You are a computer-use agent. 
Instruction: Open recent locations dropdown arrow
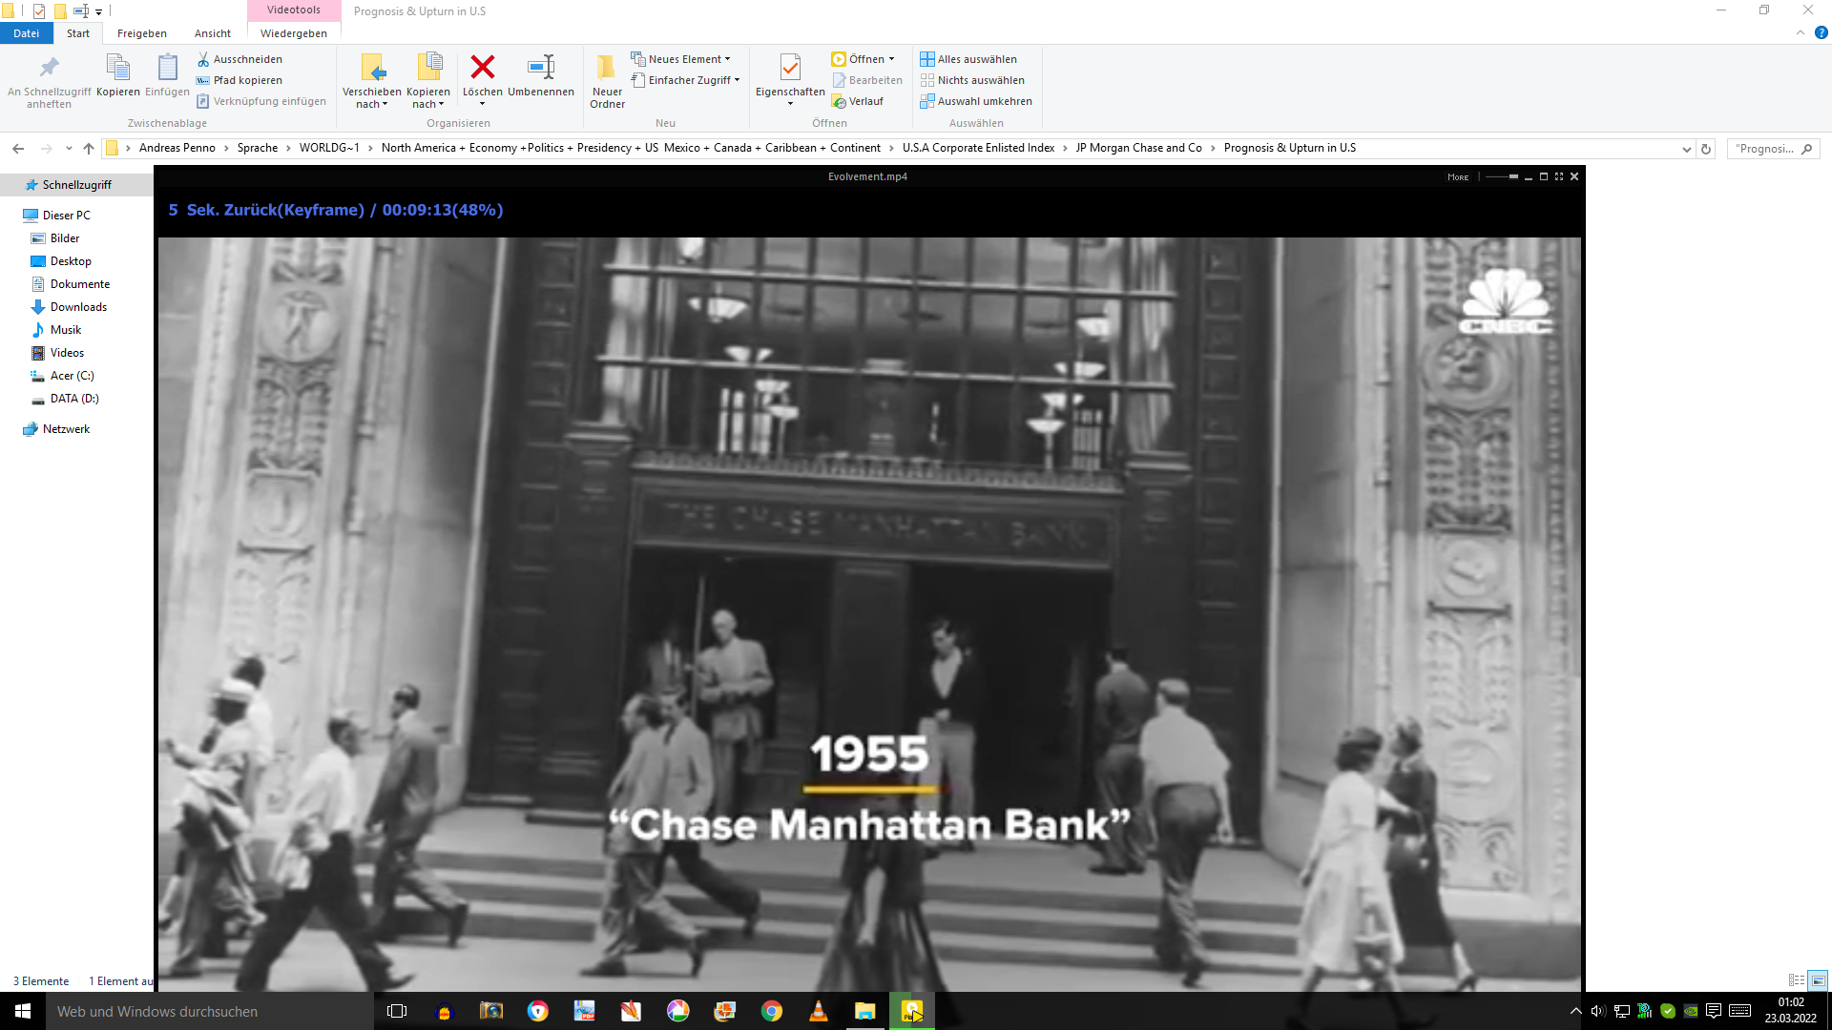[69, 149]
